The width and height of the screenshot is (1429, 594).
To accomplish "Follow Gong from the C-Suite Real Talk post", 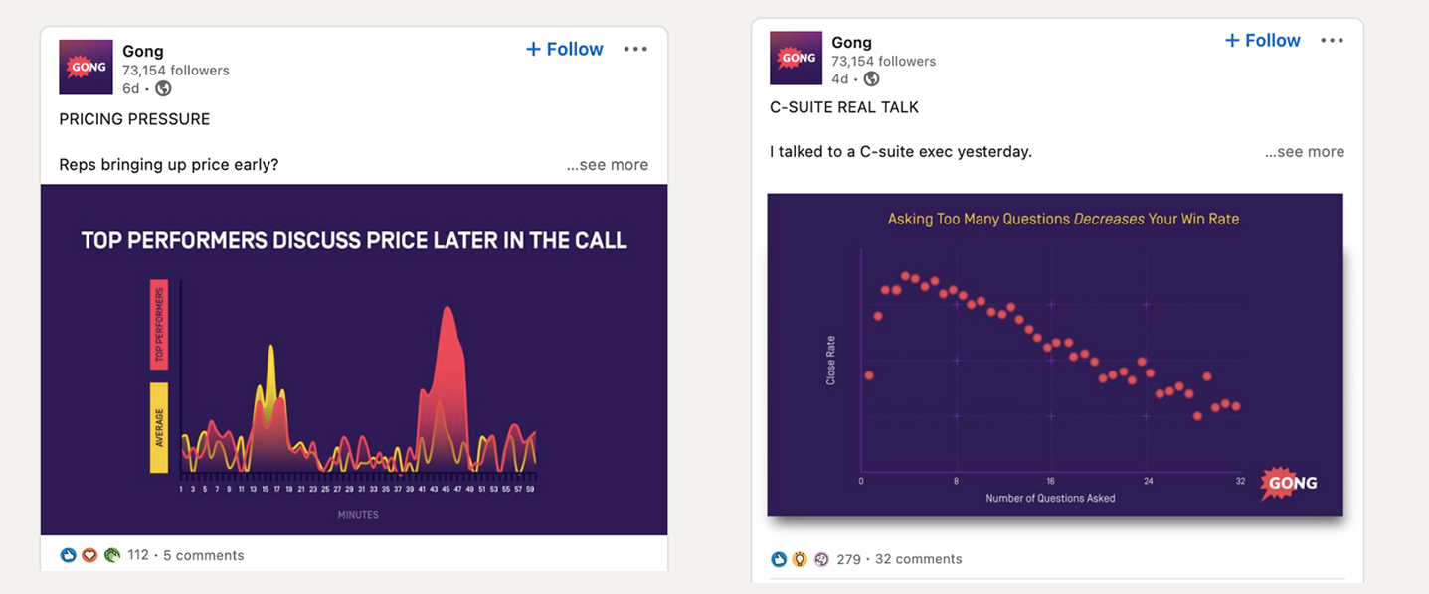I will coord(1262,41).
